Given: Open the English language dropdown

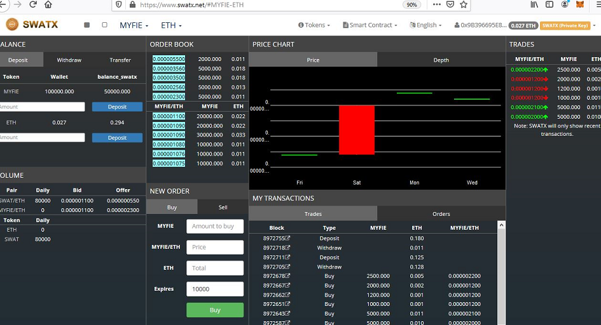Looking at the screenshot, I should point(425,25).
